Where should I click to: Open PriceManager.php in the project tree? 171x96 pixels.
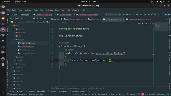[x=27, y=50]
